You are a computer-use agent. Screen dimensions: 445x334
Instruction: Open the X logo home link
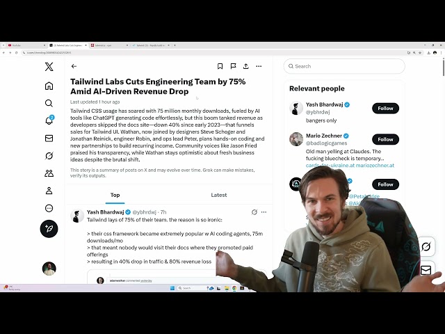pos(49,67)
